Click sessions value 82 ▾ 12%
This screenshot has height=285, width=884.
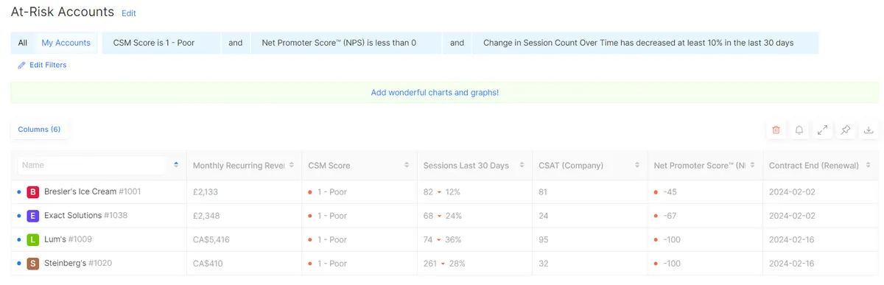click(442, 192)
